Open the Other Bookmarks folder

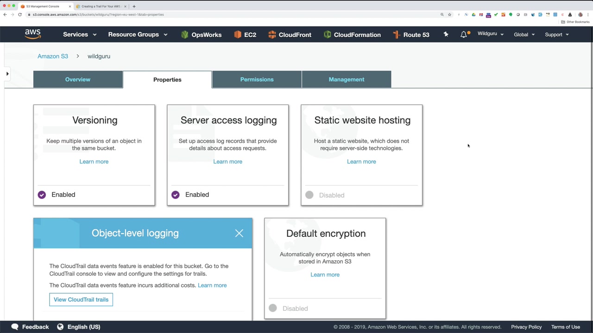click(575, 22)
